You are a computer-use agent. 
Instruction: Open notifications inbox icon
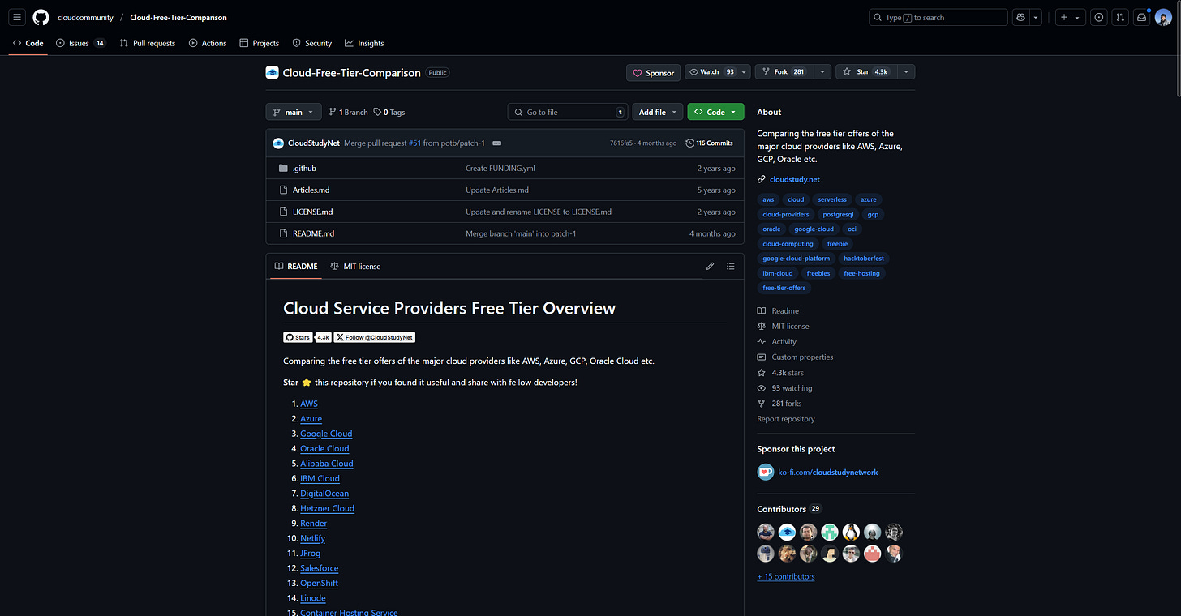point(1141,17)
